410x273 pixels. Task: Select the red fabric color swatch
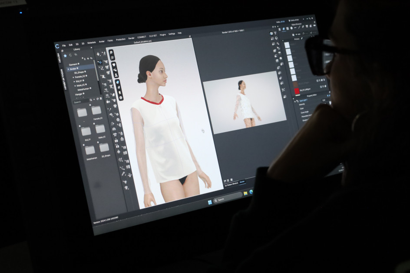(297, 91)
